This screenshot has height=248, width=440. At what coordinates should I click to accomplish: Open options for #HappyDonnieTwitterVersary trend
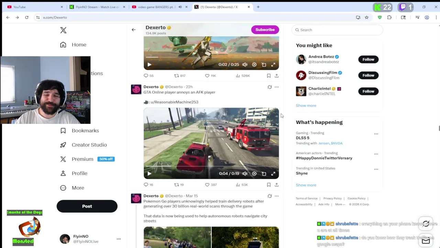coord(376,154)
